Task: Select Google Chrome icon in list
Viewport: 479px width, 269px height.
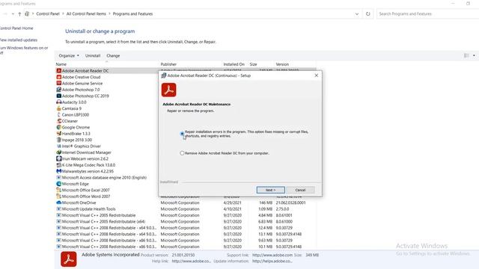Action: 59,127
